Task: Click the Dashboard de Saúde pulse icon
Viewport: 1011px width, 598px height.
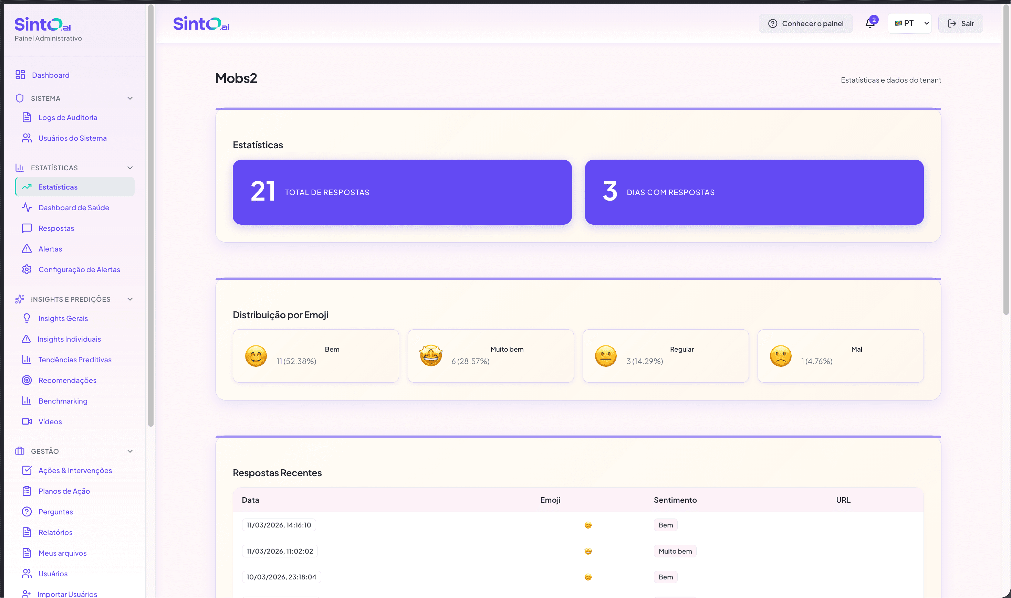Action: pos(27,207)
